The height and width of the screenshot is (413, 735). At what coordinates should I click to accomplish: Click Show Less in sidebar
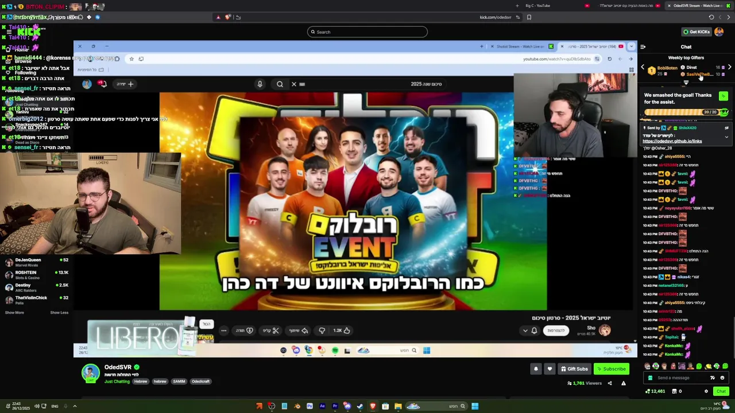tap(59, 313)
